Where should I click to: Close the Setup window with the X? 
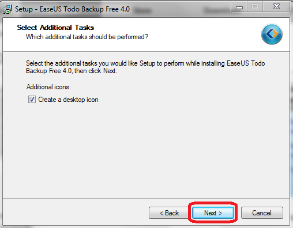[x=276, y=7]
